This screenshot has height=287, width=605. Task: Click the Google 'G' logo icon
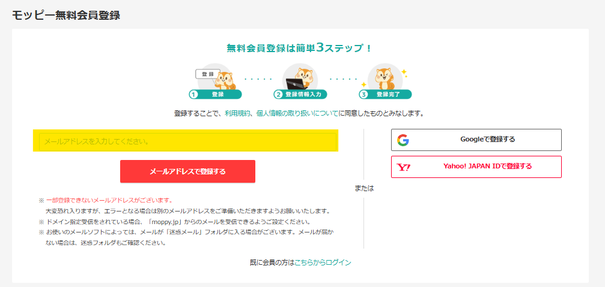pos(403,140)
